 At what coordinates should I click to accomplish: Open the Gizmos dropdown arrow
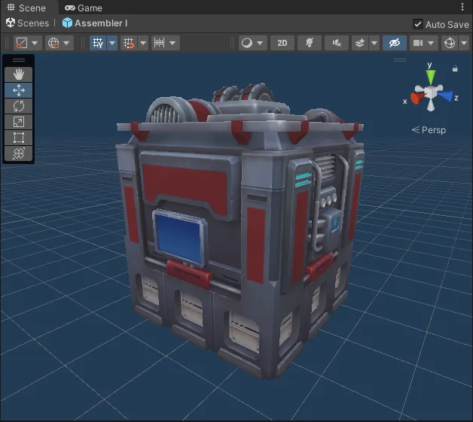pyautogui.click(x=464, y=43)
